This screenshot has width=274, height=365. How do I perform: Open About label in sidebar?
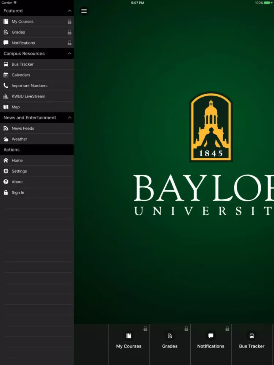pos(17,182)
